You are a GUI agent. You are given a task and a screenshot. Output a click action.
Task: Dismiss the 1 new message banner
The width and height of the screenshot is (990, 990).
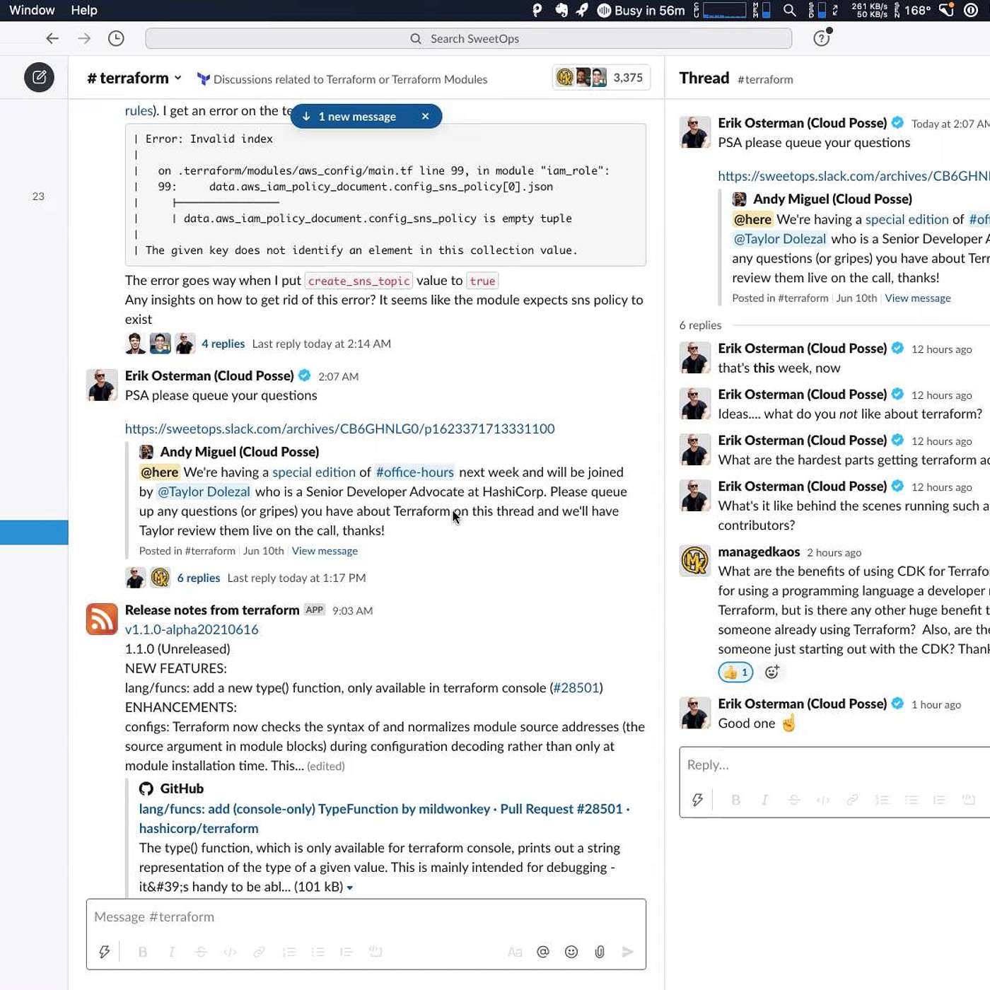tap(425, 116)
